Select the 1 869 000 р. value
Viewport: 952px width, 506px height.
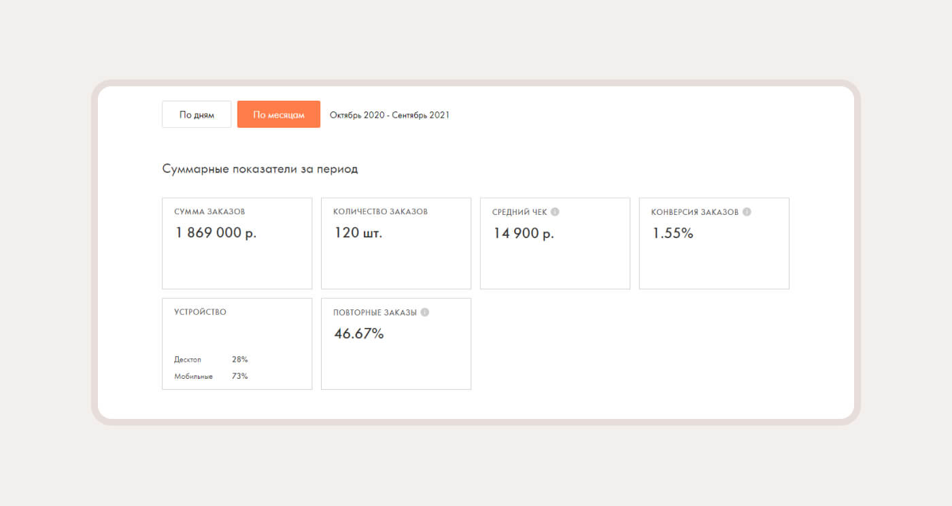(x=216, y=233)
